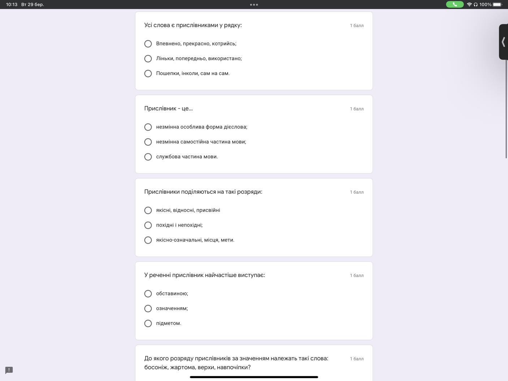Expand the Slide Over side handle arrow
Screen dimensions: 508x381
pos(503,42)
